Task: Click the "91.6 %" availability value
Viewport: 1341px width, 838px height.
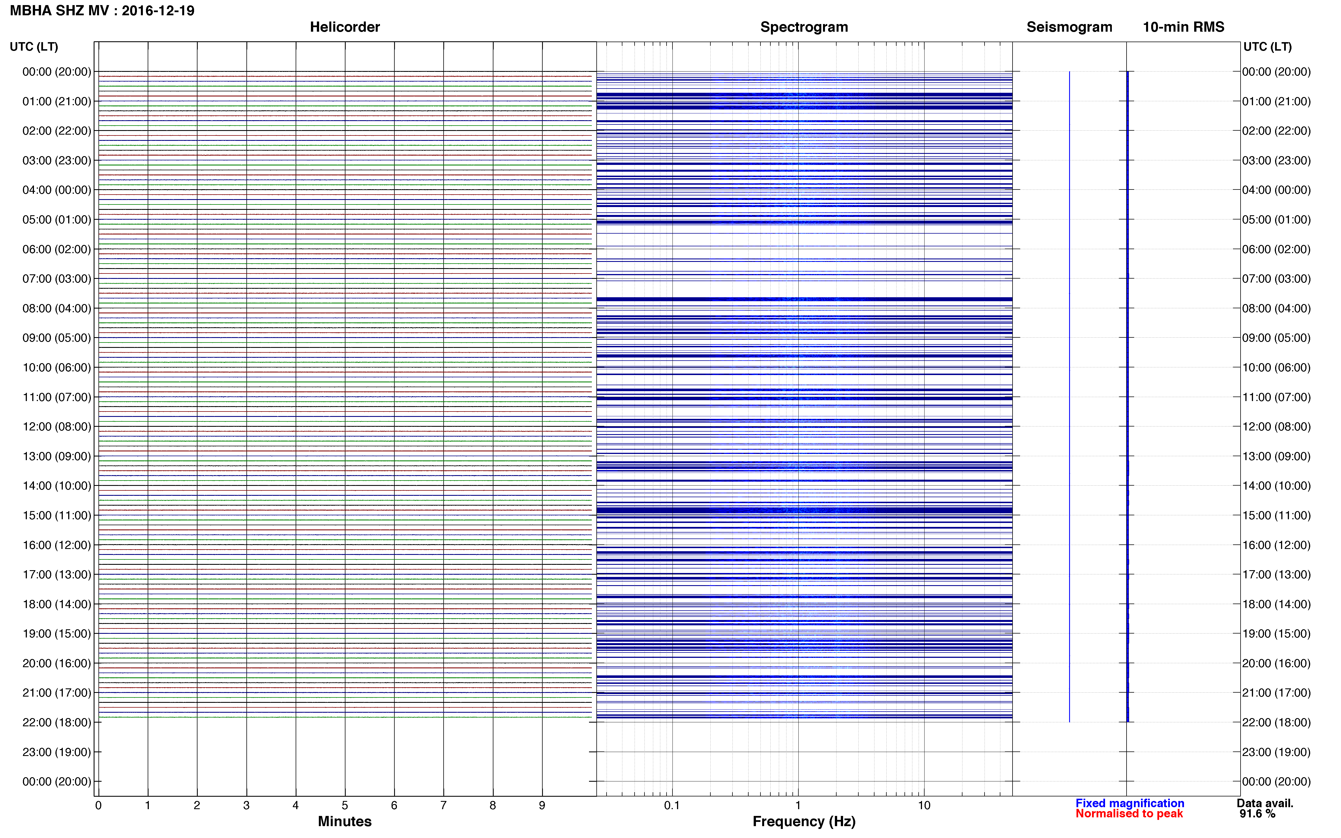Action: [x=1258, y=814]
